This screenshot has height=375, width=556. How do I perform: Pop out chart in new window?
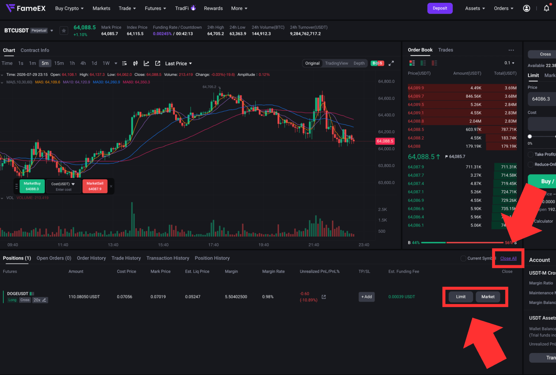click(157, 63)
